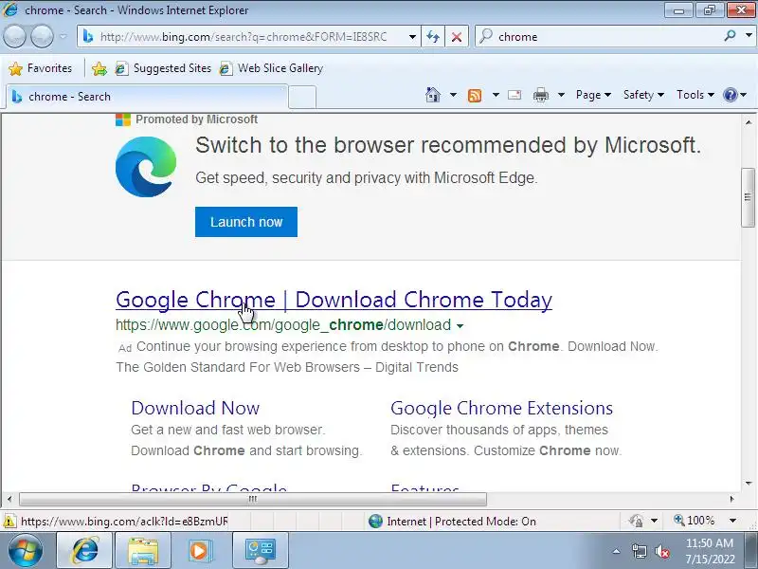Open Web Slice Gallery link

coord(271,68)
